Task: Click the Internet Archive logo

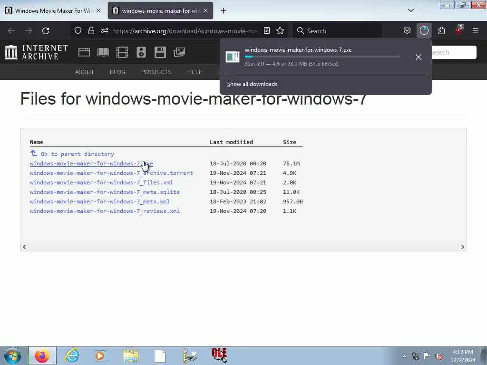Action: (x=36, y=52)
